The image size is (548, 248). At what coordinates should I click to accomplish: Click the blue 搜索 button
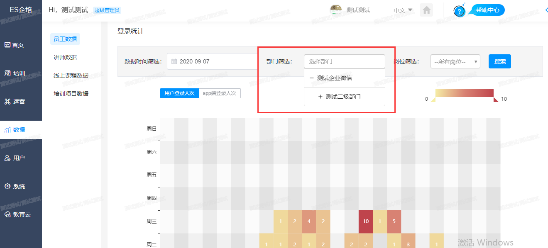[499, 61]
